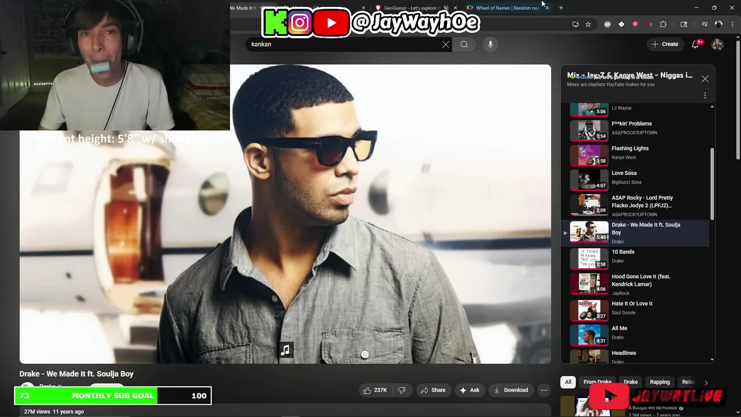This screenshot has width=741, height=417.
Task: Start voice search with microphone icon
Action: click(x=490, y=44)
